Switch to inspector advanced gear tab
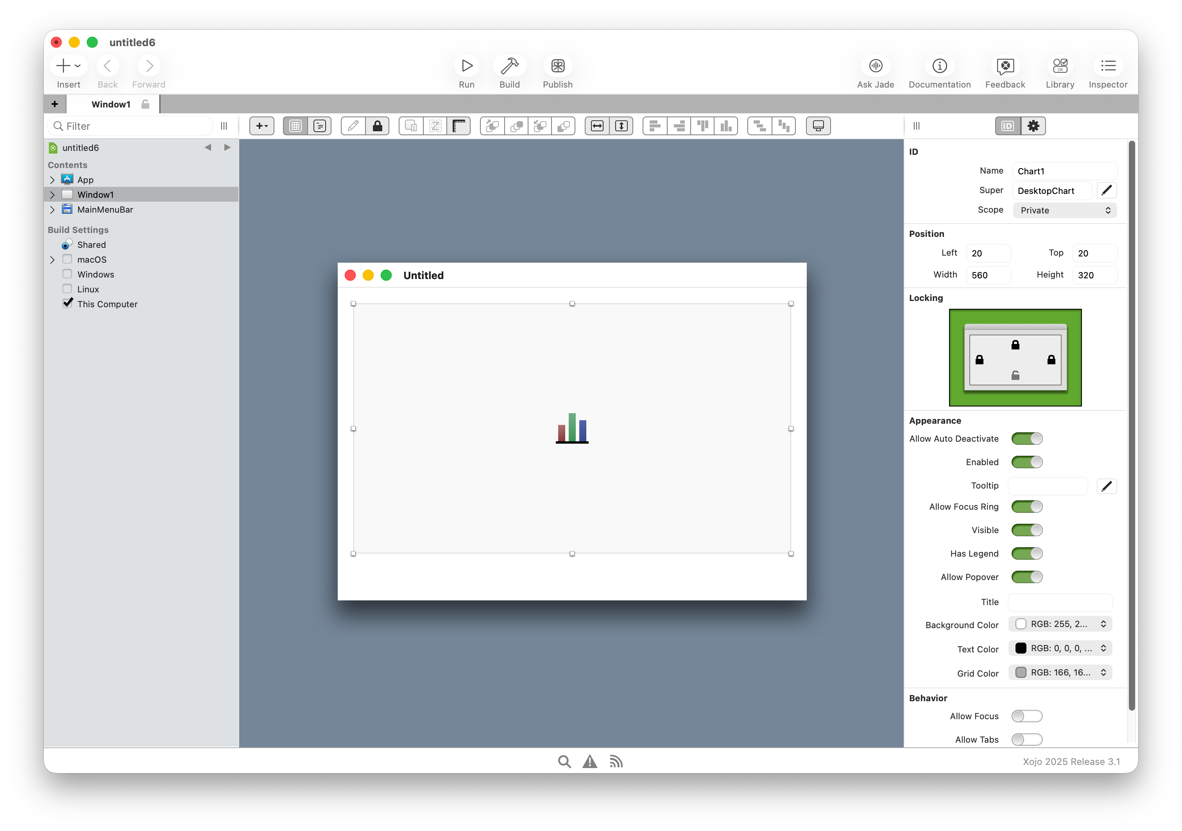 click(x=1033, y=126)
